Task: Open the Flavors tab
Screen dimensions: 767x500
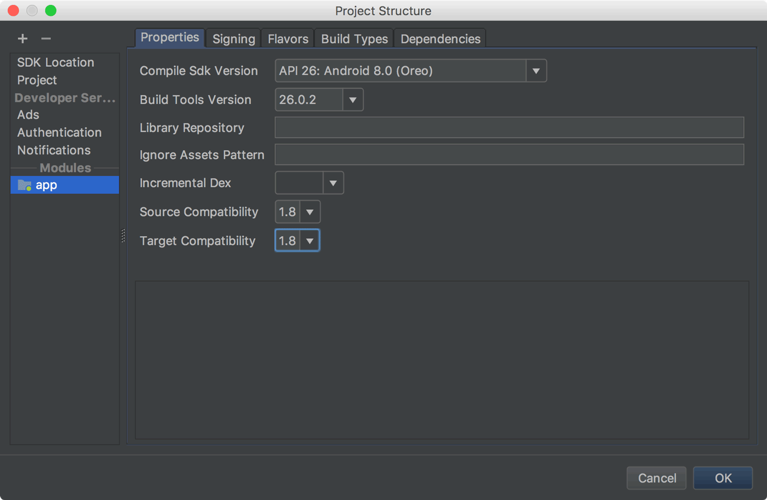Action: pyautogui.click(x=288, y=39)
